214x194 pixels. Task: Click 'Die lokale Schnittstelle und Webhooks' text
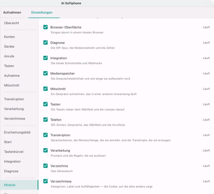coord(77,63)
